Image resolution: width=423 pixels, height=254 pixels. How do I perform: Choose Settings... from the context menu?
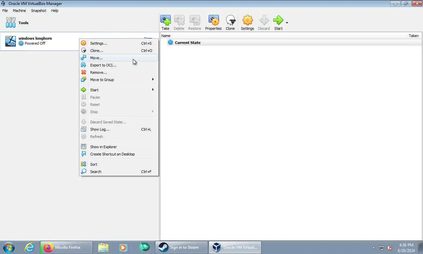coord(119,43)
